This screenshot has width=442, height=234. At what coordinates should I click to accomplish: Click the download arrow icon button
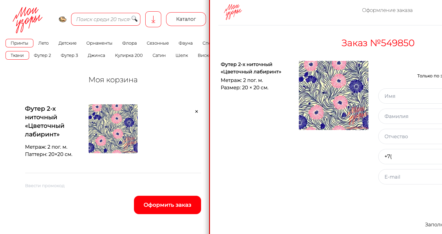[153, 19]
